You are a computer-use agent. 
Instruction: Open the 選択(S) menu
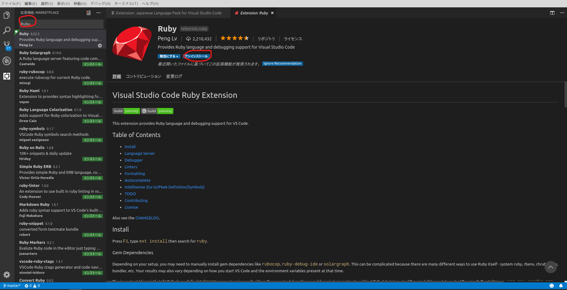[x=47, y=4]
